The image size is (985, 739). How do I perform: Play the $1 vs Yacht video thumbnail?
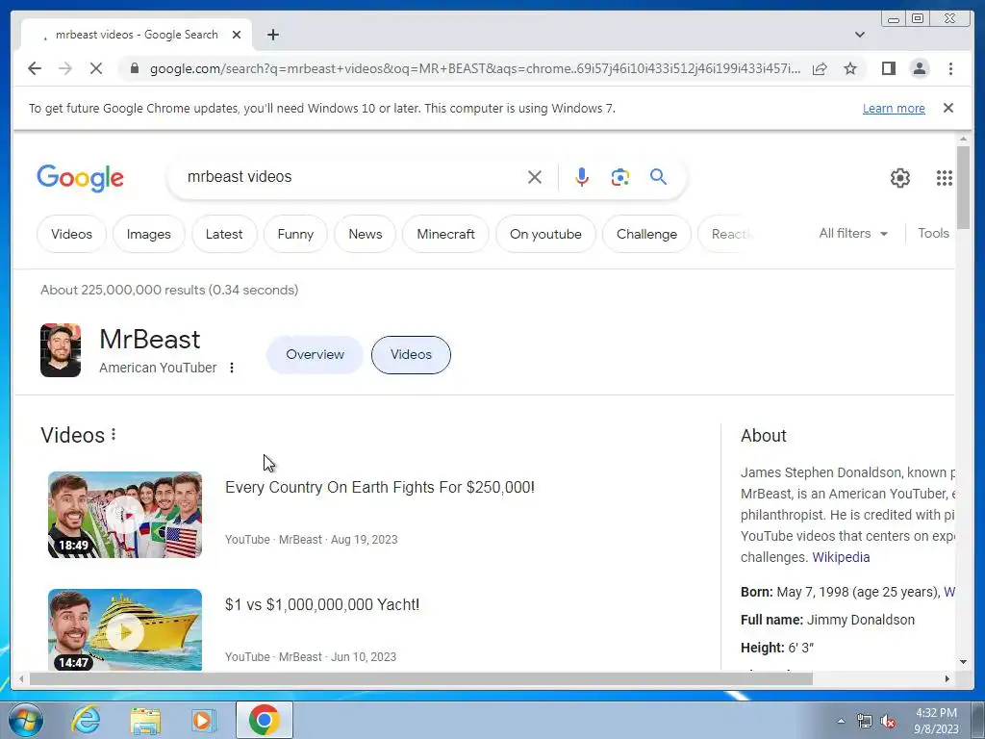tap(125, 629)
